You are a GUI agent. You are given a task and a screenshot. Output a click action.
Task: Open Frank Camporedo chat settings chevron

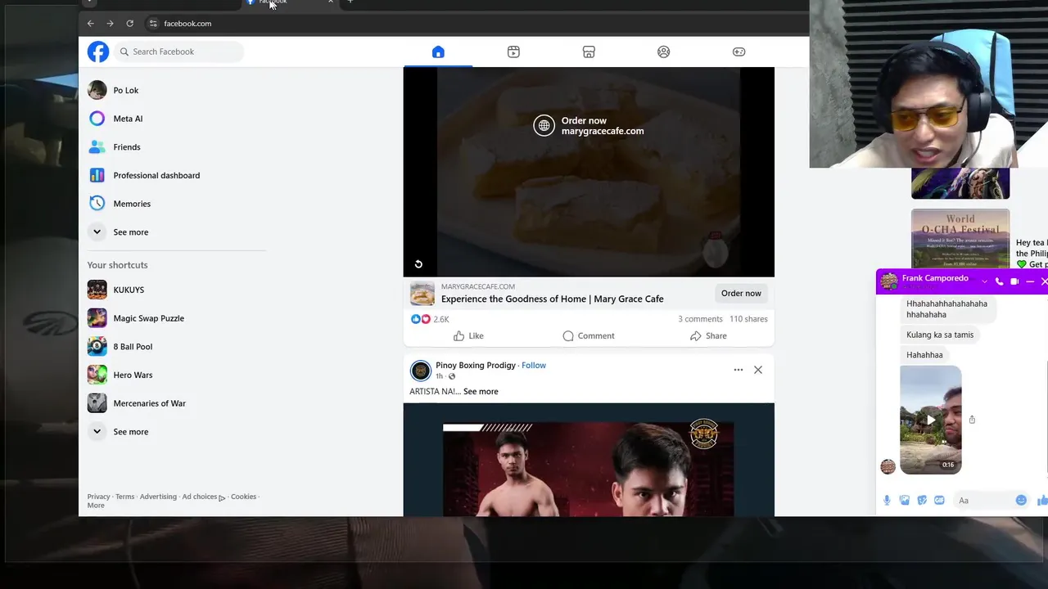point(984,281)
